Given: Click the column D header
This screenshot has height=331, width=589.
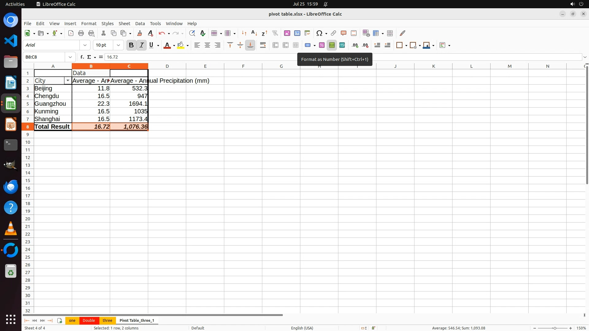Looking at the screenshot, I should click(x=167, y=66).
